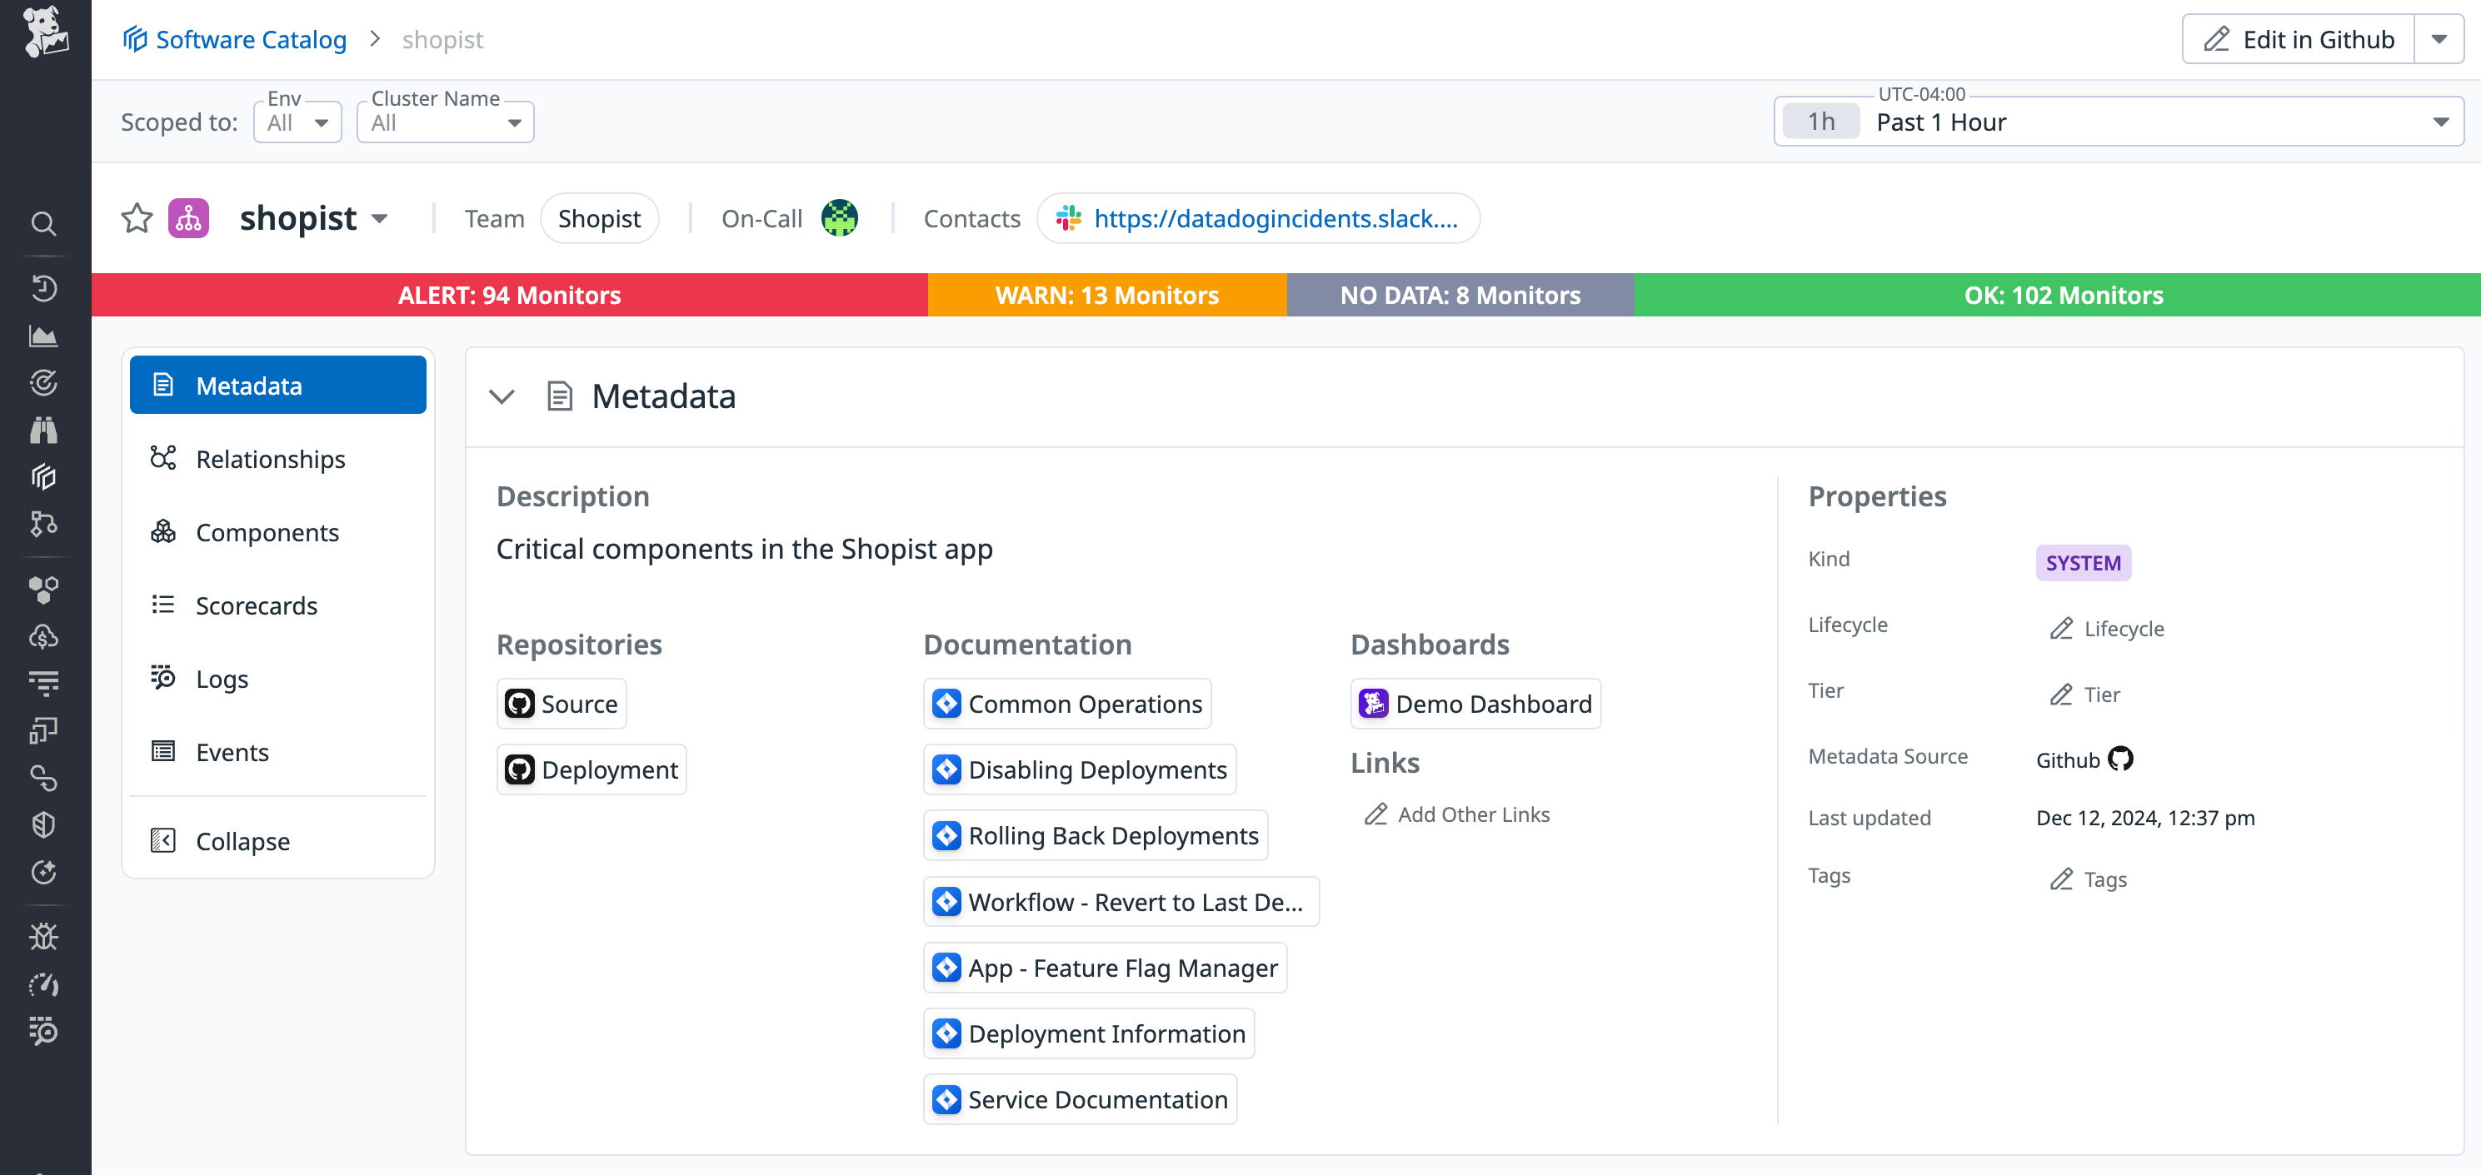Open the Error Tracking bug icon in sidebar
2481x1175 pixels.
(x=44, y=935)
